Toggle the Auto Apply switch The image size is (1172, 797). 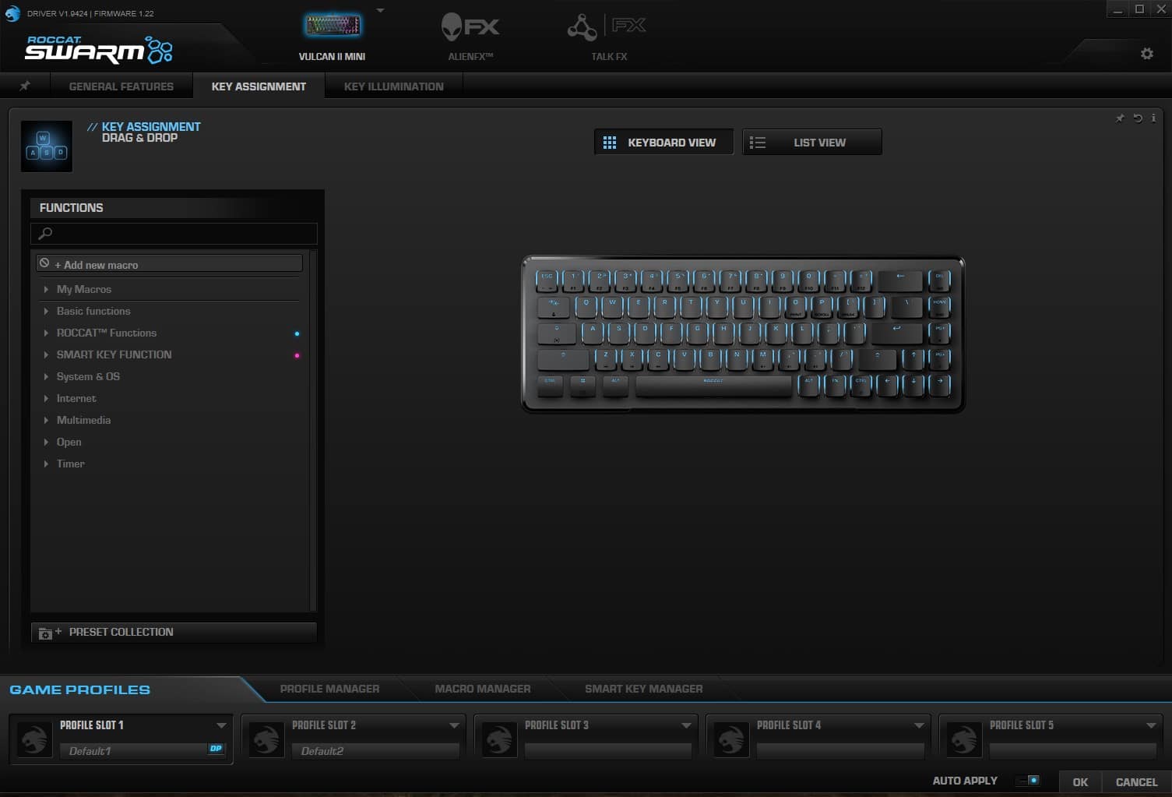pyautogui.click(x=1029, y=781)
